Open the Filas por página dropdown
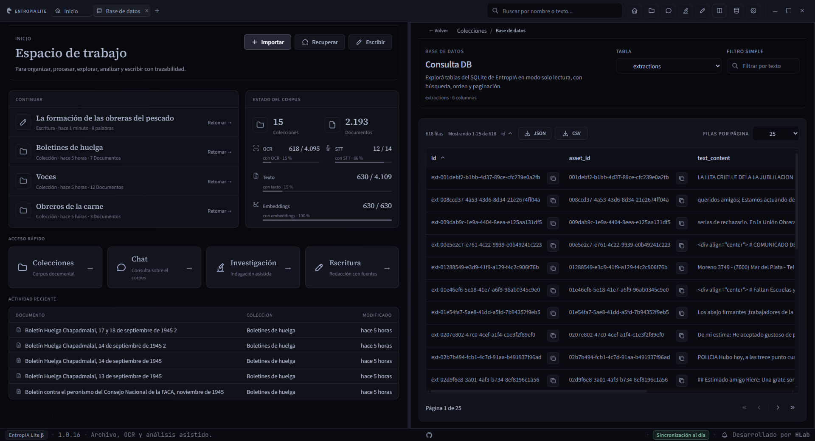This screenshot has width=815, height=441. click(776, 134)
